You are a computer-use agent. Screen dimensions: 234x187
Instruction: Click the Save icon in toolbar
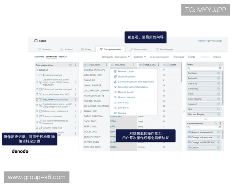pyautogui.click(x=217, y=57)
